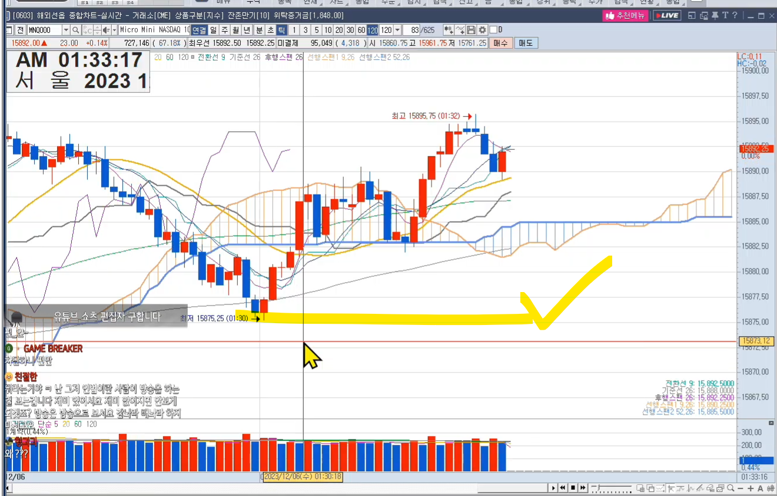Open dropdown arrow beside speaker icon
Screen dimensions: 777x496
pos(114,30)
